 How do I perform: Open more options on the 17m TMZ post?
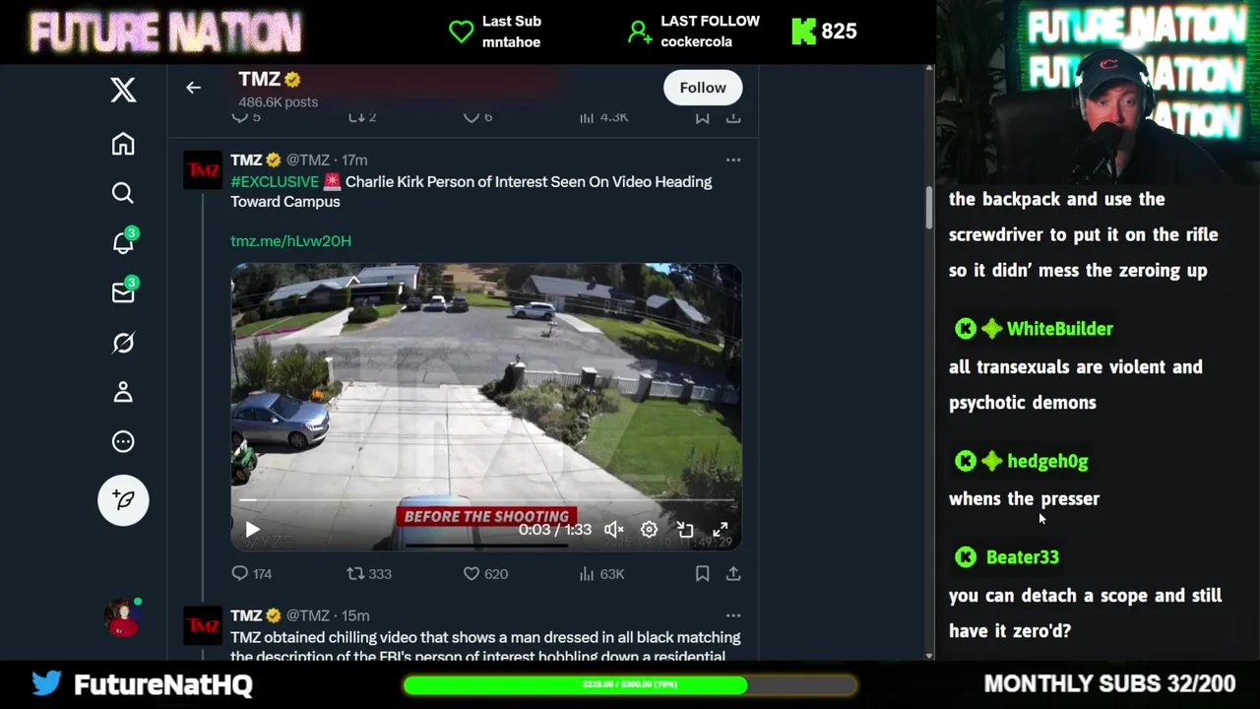pos(732,160)
